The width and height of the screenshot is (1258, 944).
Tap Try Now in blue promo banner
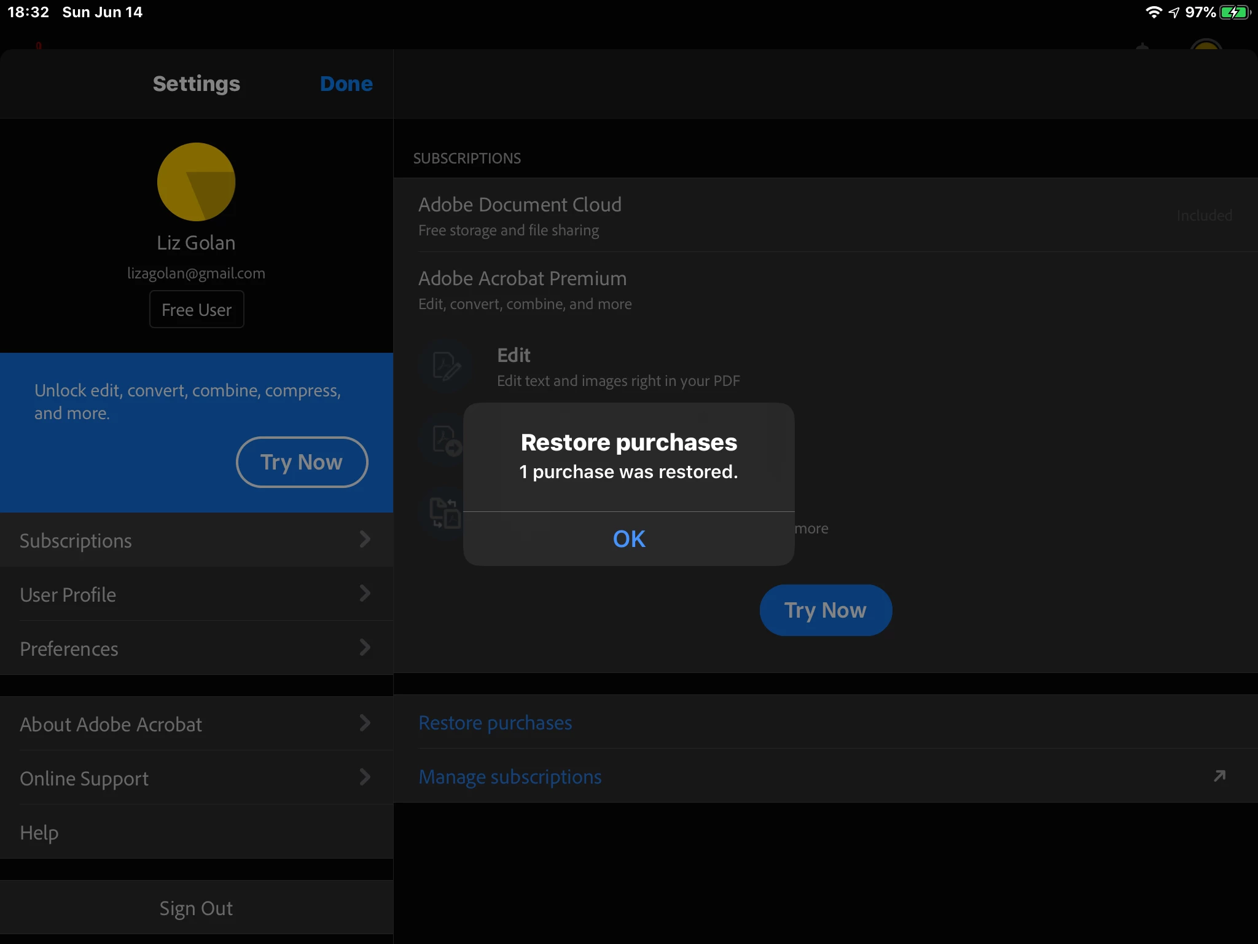click(302, 462)
